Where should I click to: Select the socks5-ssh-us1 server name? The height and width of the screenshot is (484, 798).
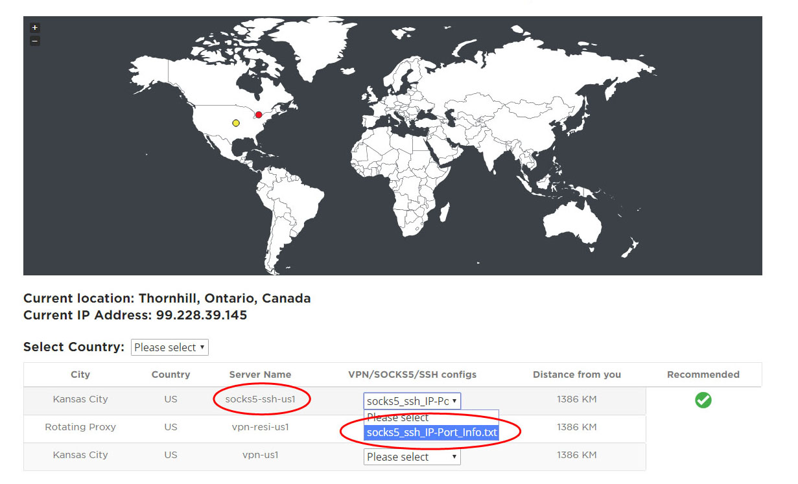pyautogui.click(x=260, y=399)
